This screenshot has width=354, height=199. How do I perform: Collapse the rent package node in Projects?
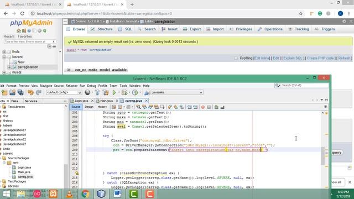click(x=4, y=163)
